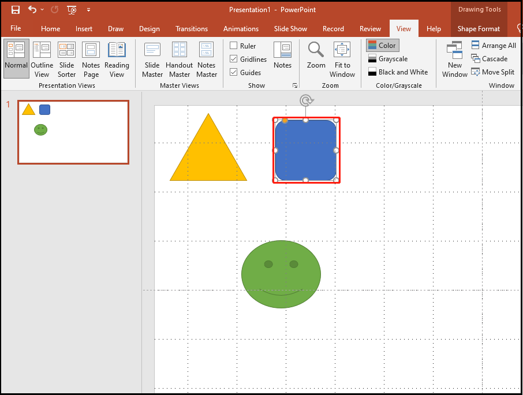Switch to Notes Page view

coord(91,60)
